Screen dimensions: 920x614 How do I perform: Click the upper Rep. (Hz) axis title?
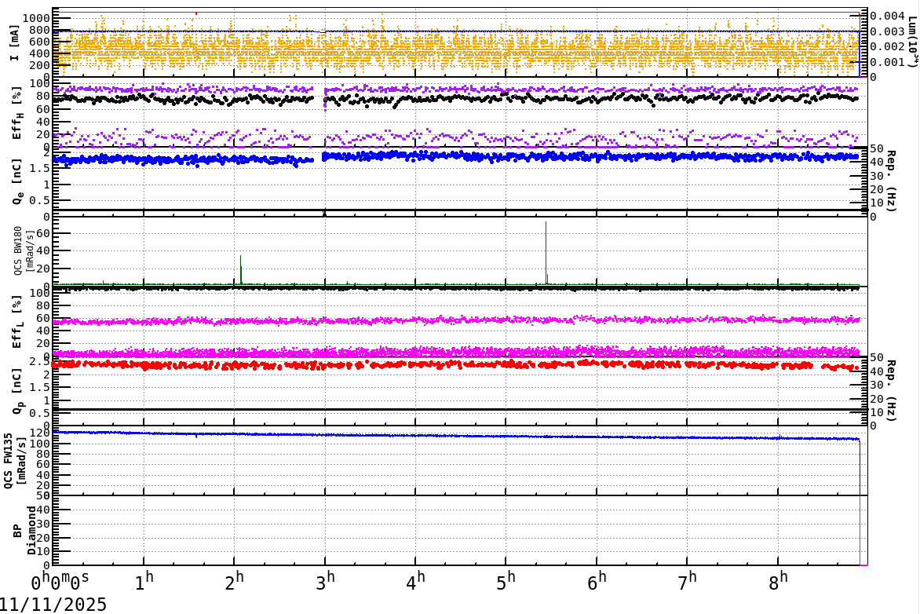click(892, 181)
